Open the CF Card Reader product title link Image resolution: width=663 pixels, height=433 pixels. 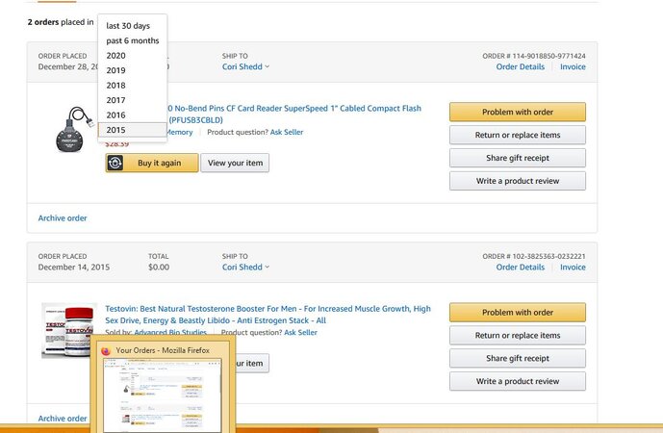click(x=294, y=114)
